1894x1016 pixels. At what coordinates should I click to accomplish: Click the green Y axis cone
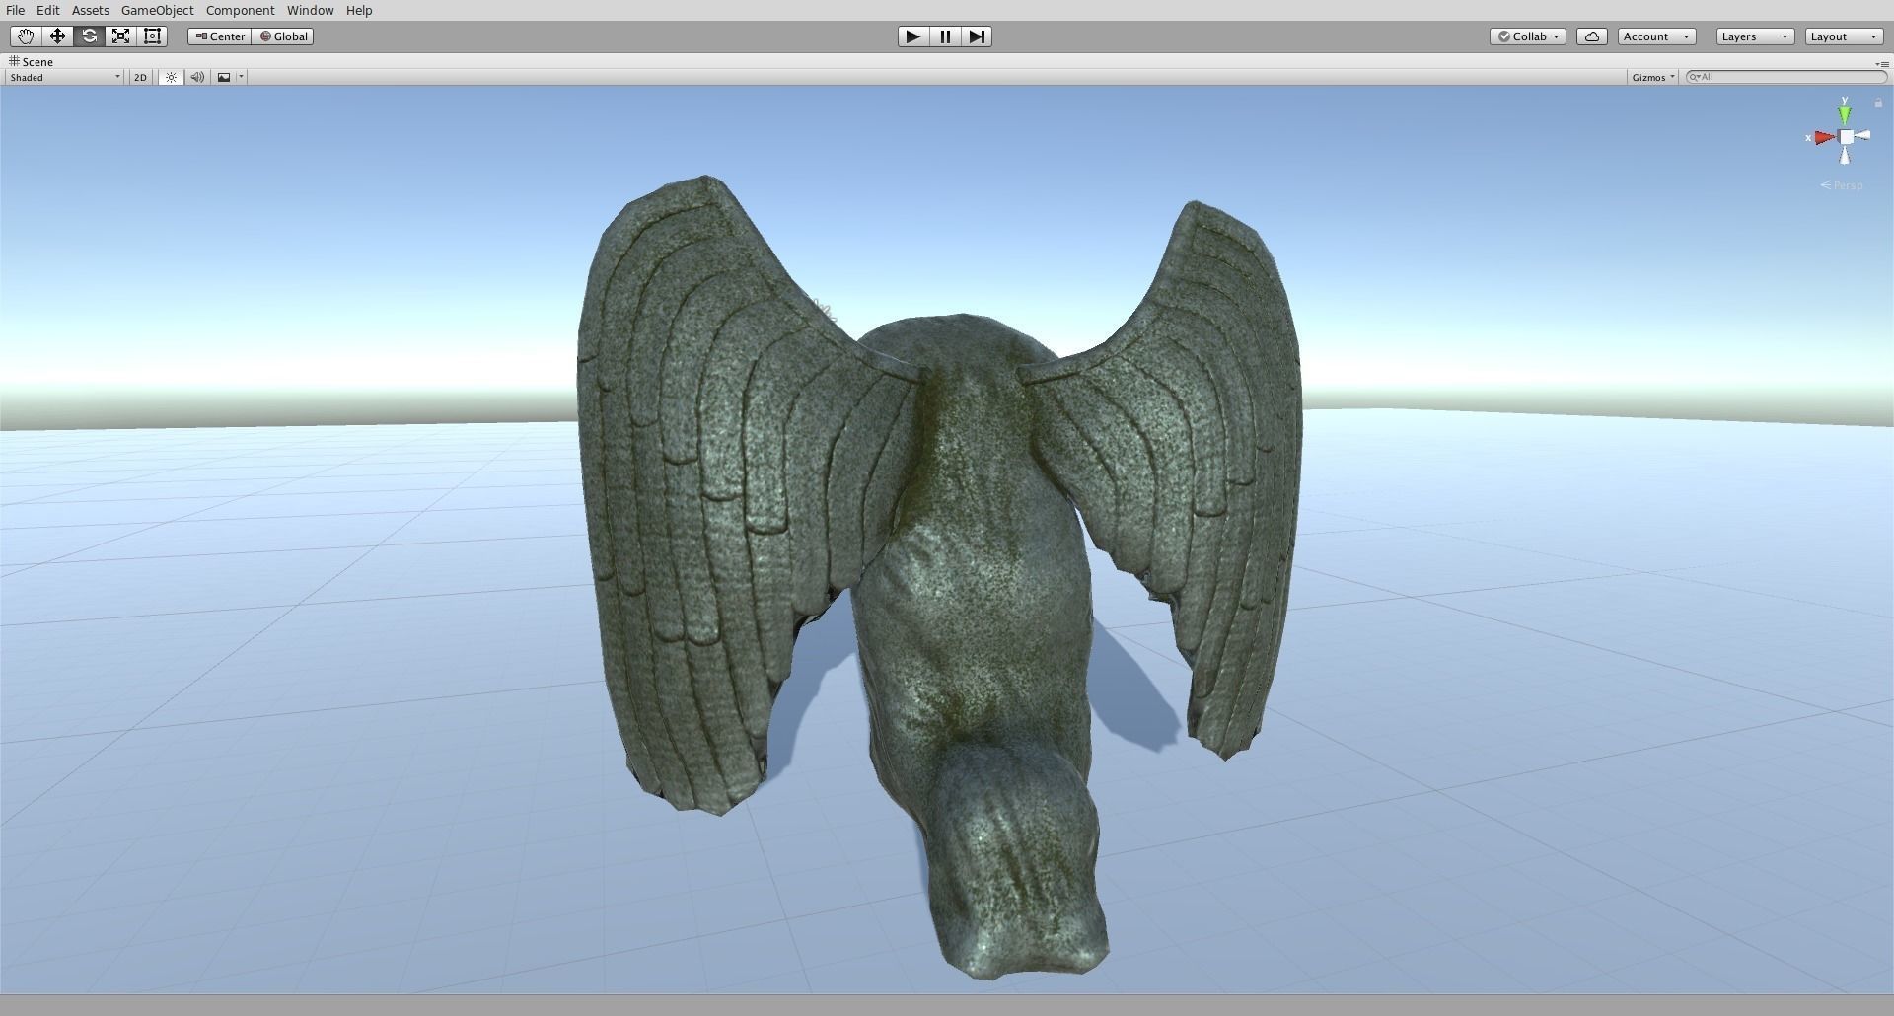[x=1845, y=114]
